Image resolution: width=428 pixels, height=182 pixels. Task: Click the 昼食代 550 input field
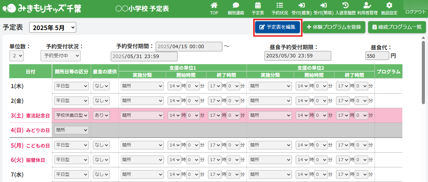pyautogui.click(x=377, y=56)
